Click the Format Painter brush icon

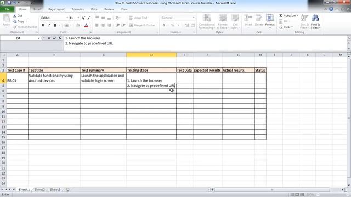[15, 27]
